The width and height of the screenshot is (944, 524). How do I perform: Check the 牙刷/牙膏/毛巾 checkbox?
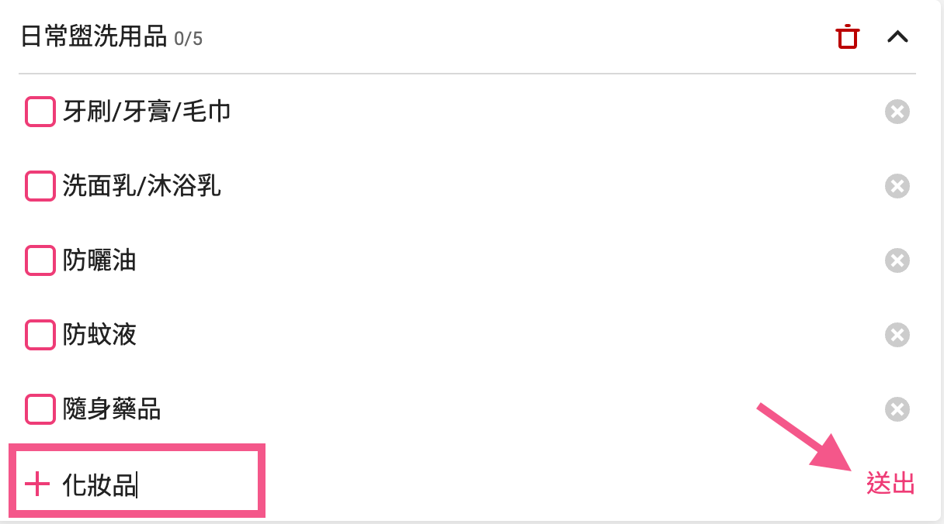(40, 112)
